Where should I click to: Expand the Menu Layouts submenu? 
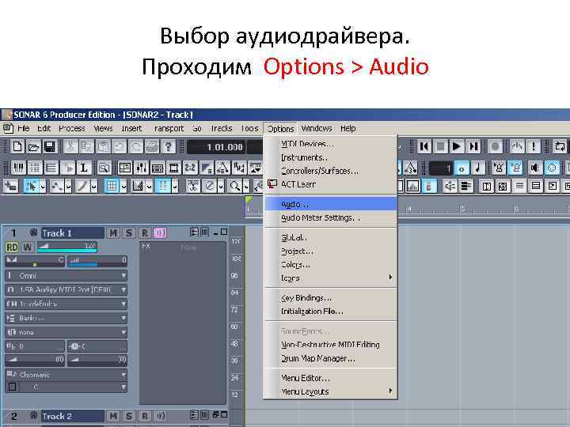(x=330, y=391)
